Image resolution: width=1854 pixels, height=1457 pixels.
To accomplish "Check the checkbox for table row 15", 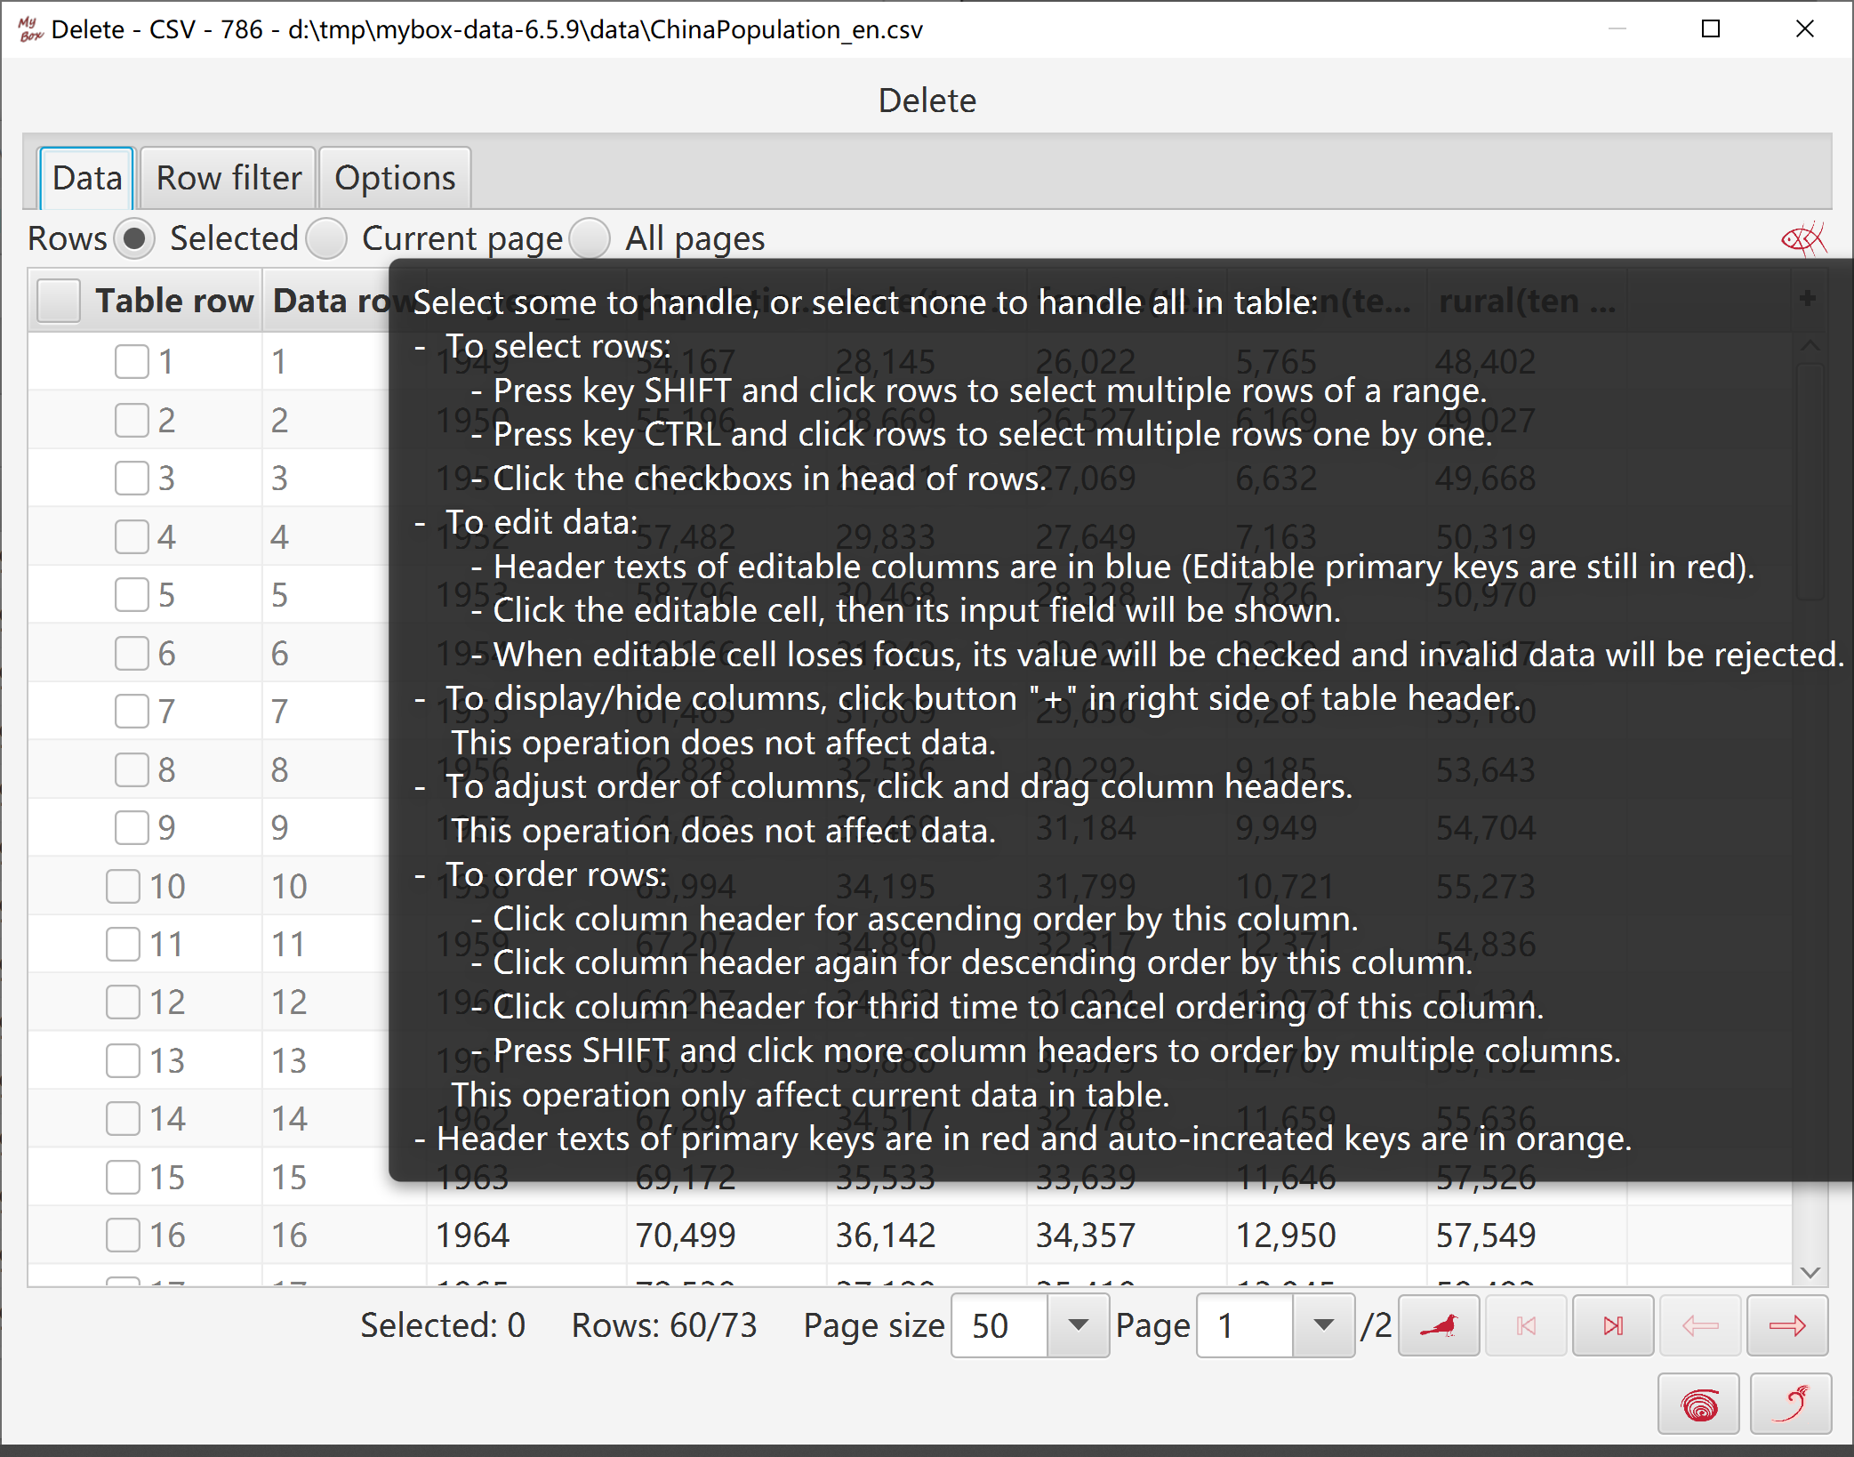I will 123,1178.
